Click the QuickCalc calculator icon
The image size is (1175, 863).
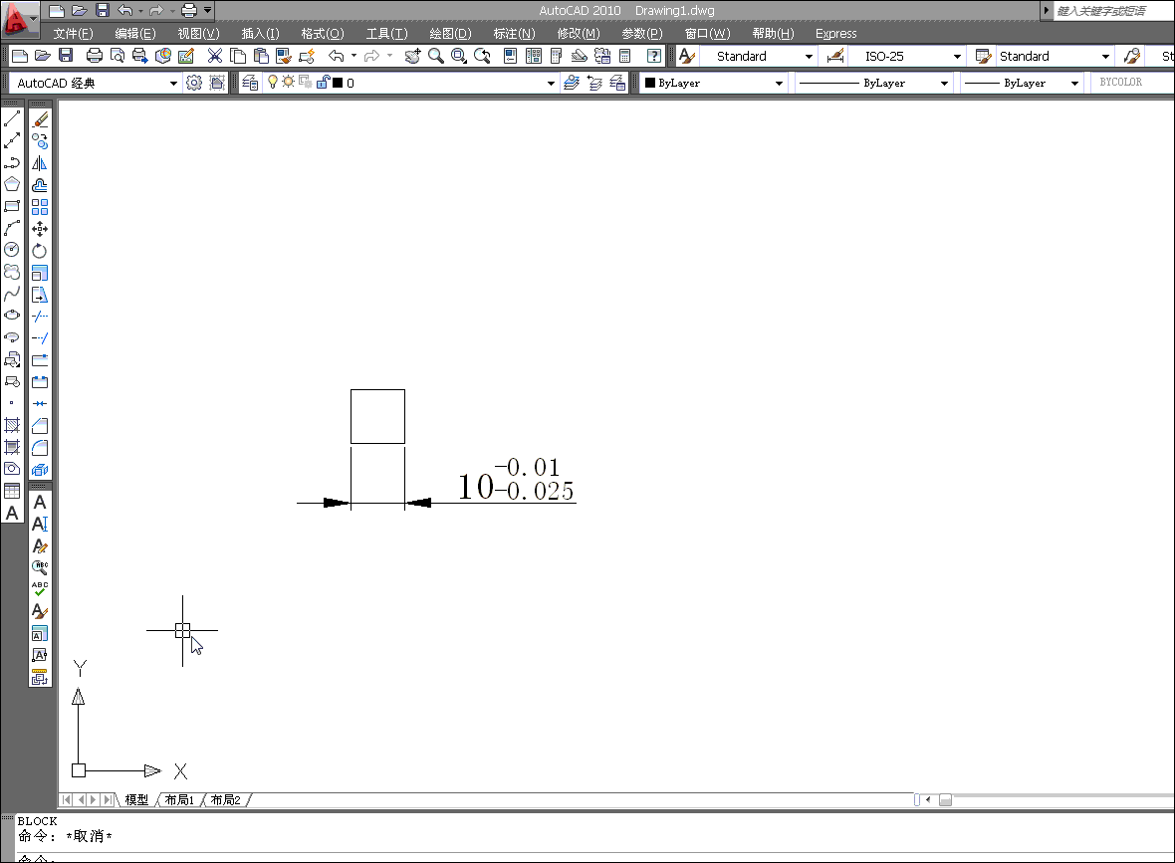625,56
